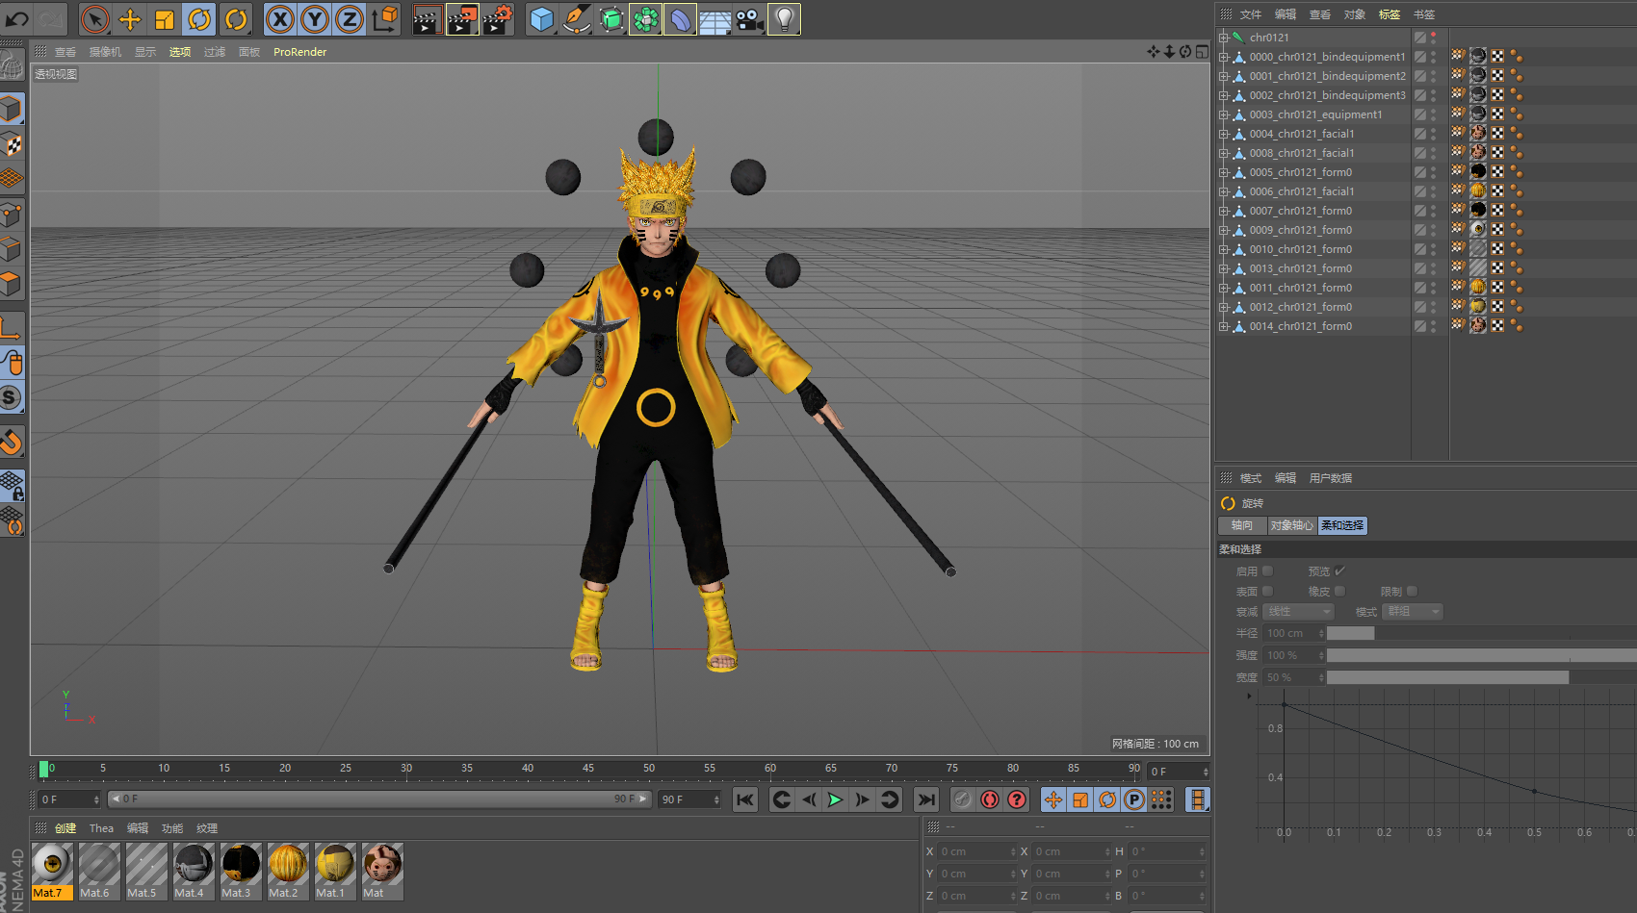Toggle X axis lock
The height and width of the screenshot is (913, 1637).
[279, 19]
